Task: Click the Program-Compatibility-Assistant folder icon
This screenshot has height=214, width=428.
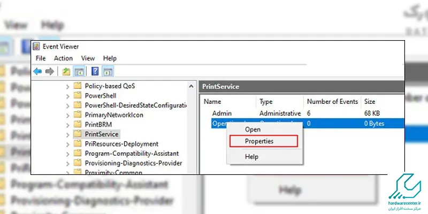Action: pyautogui.click(x=78, y=154)
